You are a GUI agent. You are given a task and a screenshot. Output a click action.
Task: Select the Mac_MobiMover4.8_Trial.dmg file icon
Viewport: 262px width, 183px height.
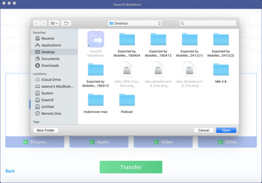coord(190,69)
